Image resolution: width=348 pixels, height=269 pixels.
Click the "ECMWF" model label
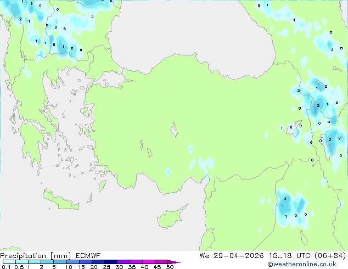click(x=88, y=256)
